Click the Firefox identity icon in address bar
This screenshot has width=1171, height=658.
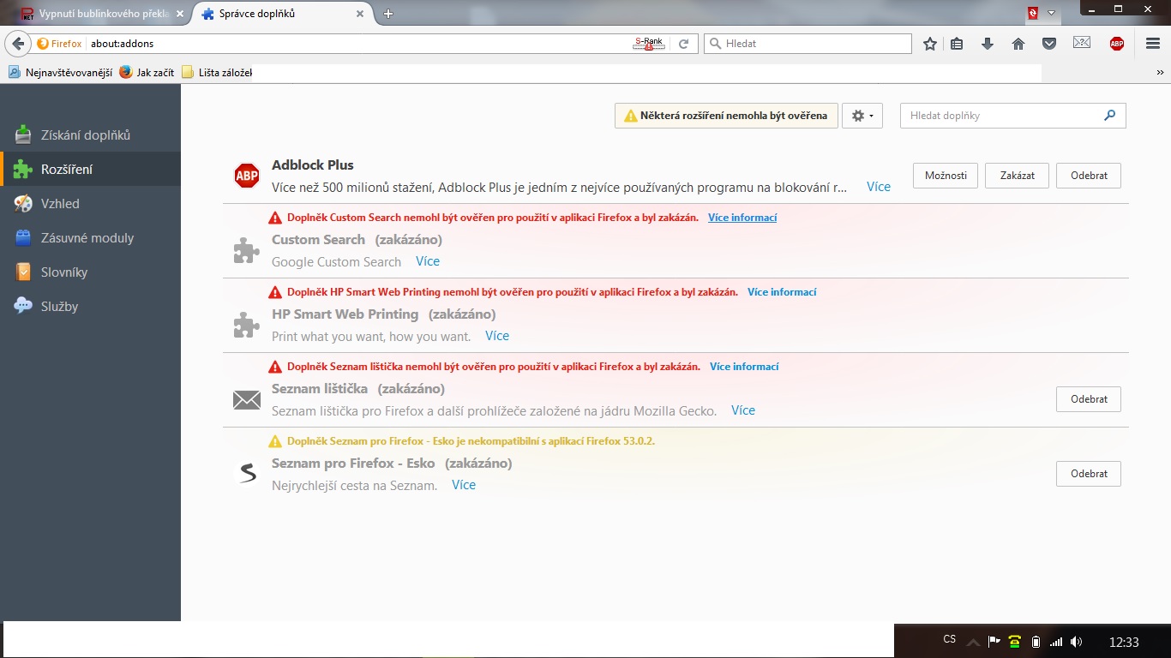(43, 44)
